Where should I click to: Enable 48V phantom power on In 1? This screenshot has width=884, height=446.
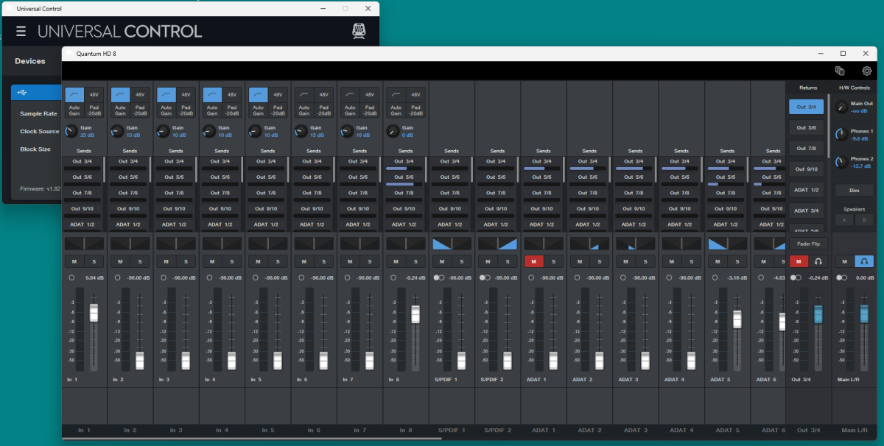[94, 95]
